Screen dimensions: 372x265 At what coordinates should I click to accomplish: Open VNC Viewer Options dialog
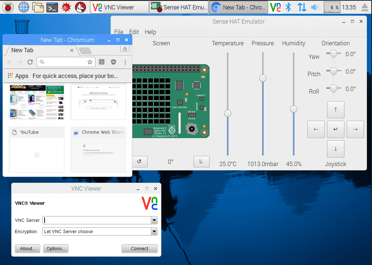click(55, 249)
